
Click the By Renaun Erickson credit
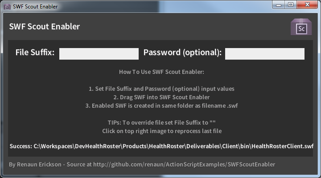point(35,165)
